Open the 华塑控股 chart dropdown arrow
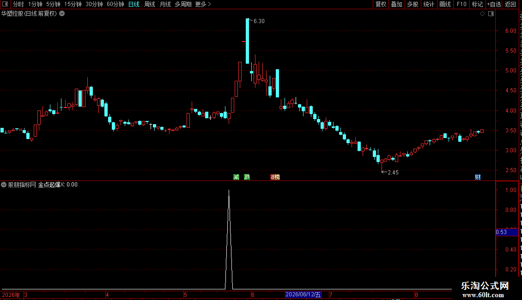 coord(62,14)
